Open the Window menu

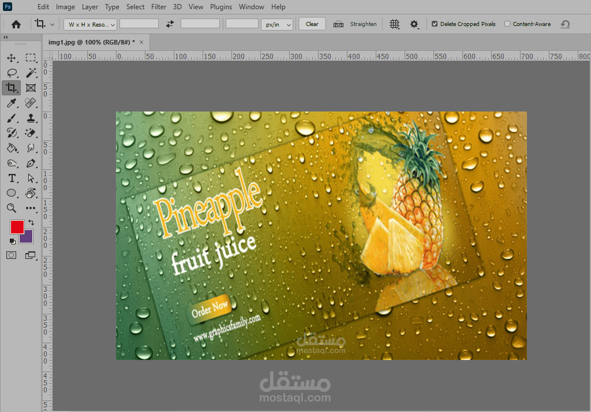[x=252, y=7]
